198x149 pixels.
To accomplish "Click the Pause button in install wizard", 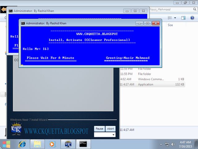I will [x=99, y=129].
